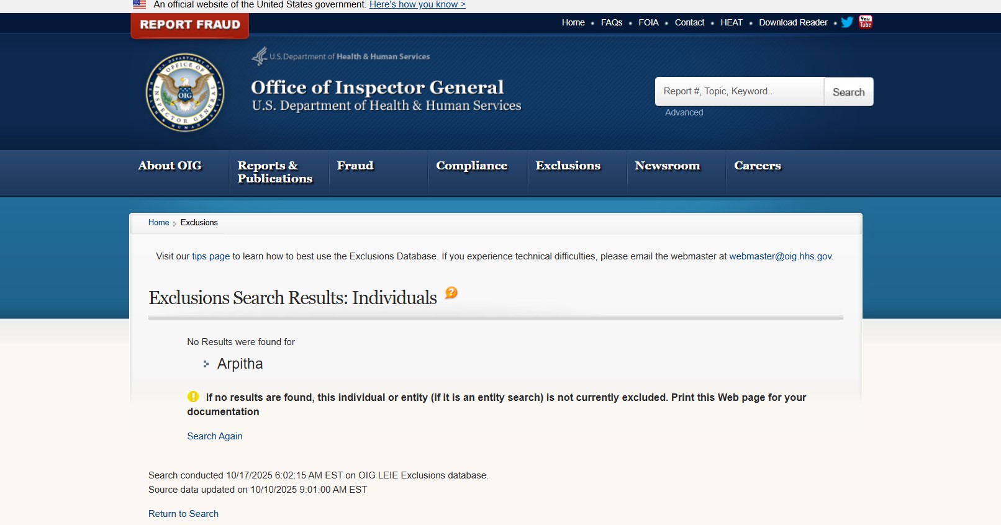Open the Advanced search link
Viewport: 1001px width, 525px height.
pos(684,112)
